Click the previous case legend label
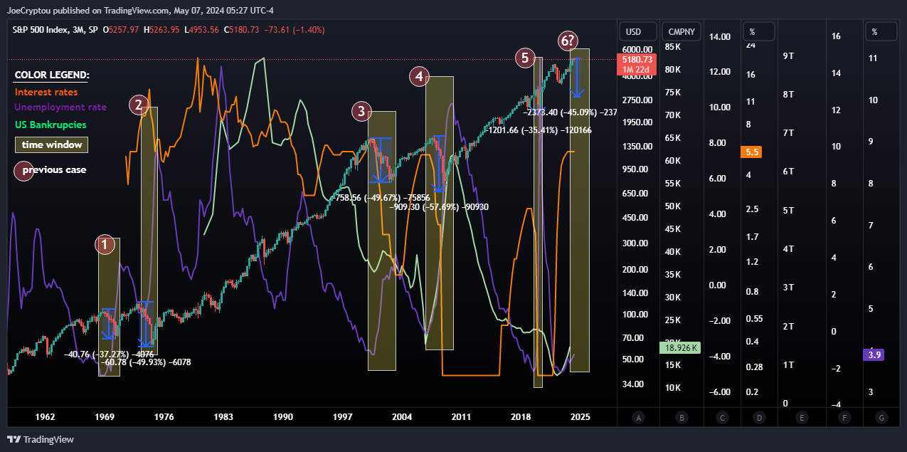The width and height of the screenshot is (907, 452). (54, 170)
